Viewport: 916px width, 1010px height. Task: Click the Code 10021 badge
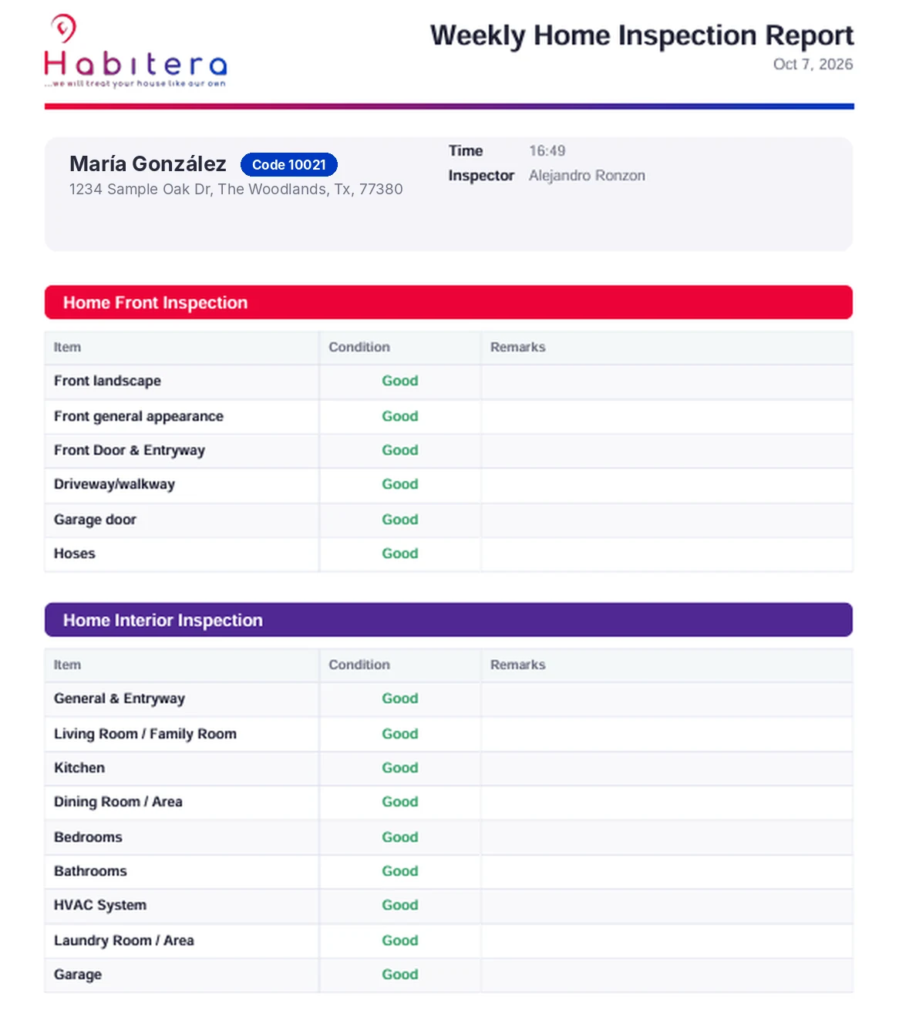[x=289, y=164]
